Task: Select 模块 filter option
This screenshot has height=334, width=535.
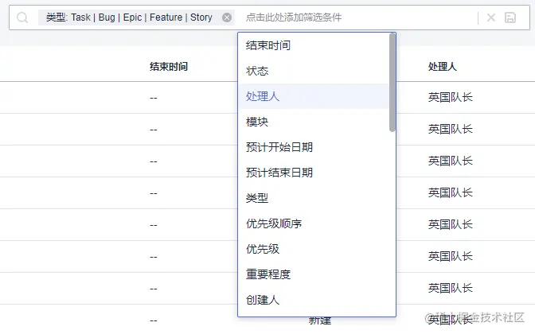Action: pos(314,122)
